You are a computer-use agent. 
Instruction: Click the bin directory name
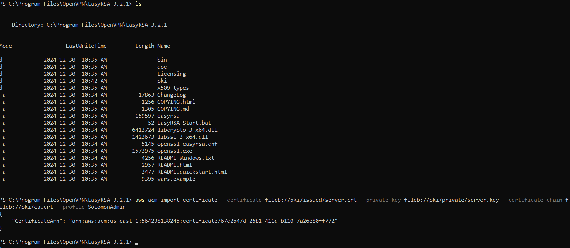162,60
